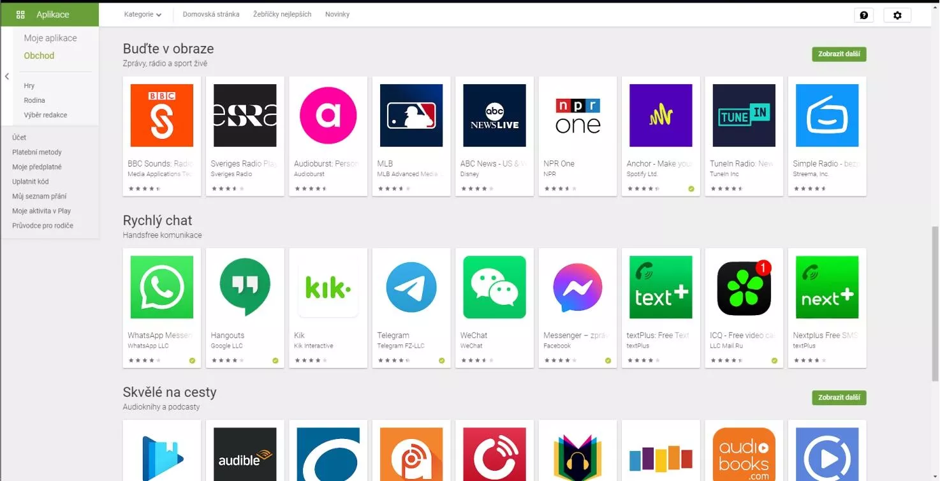Screen dimensions: 940x481
Task: Open the Audioburst pink app icon
Action: pyautogui.click(x=328, y=115)
